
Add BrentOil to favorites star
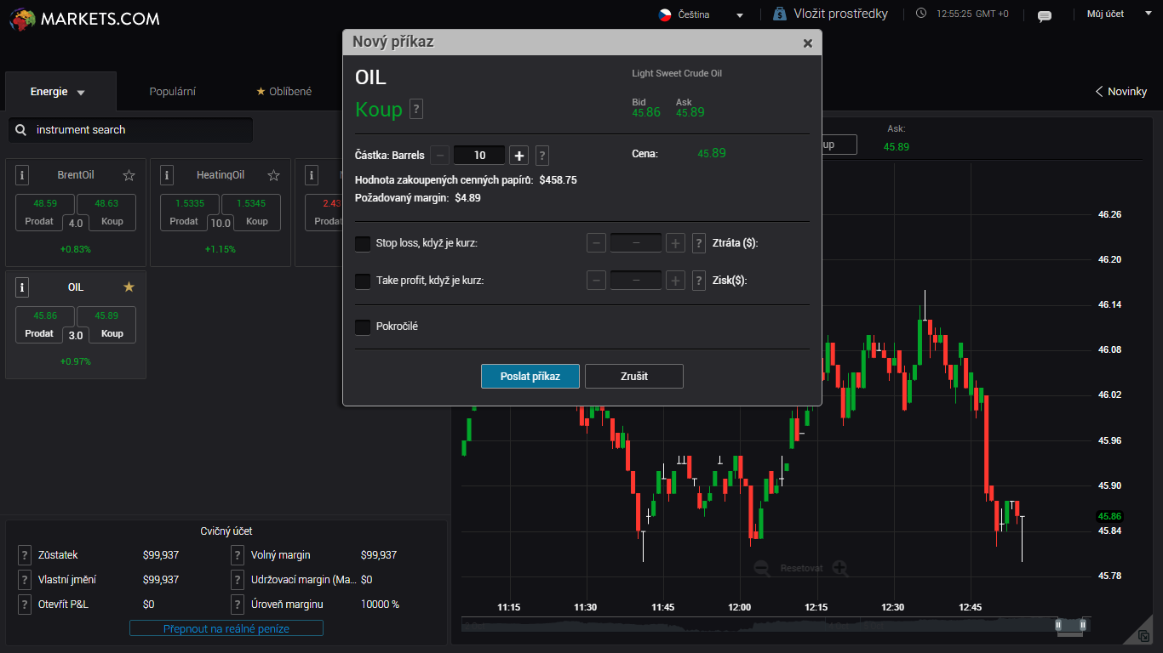coord(129,175)
